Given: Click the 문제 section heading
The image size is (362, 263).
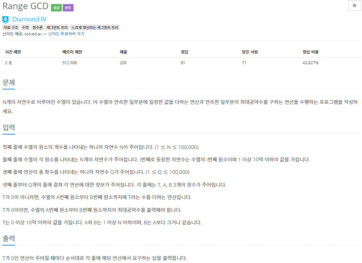Looking at the screenshot, I should 9,82.
